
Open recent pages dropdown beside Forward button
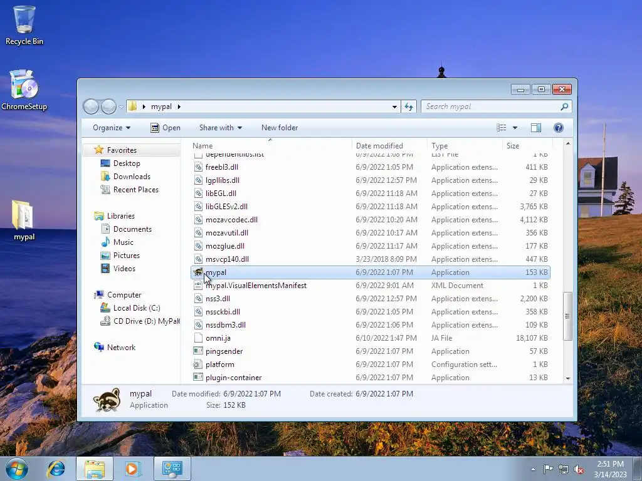point(121,106)
